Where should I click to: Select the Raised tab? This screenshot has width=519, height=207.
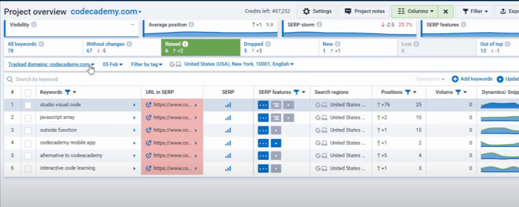200,47
